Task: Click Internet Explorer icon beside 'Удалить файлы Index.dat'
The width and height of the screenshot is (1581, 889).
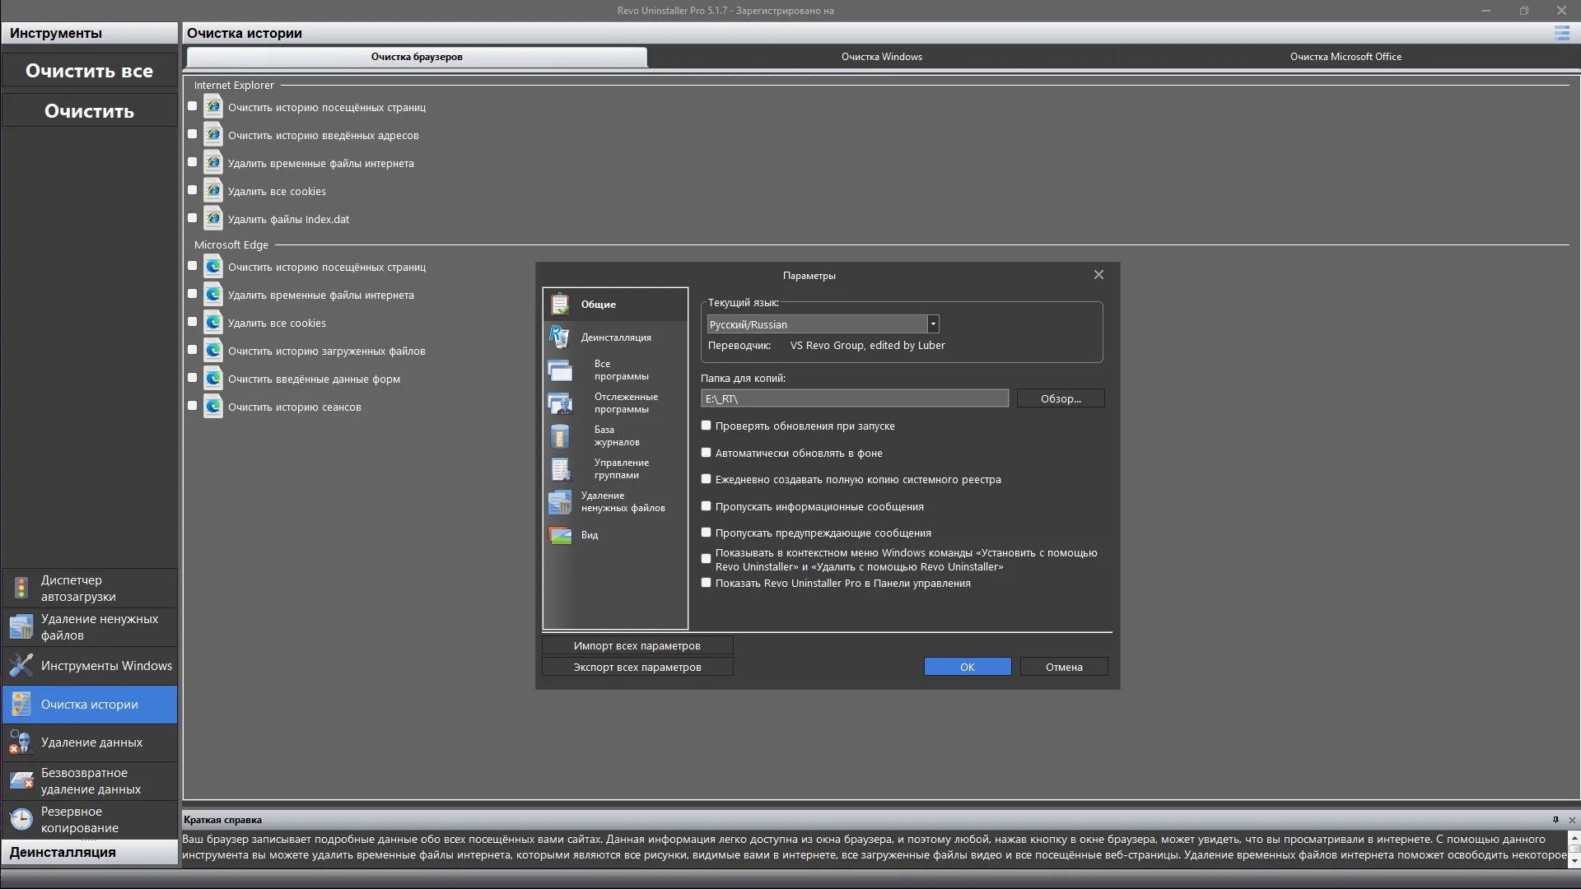Action: point(213,219)
